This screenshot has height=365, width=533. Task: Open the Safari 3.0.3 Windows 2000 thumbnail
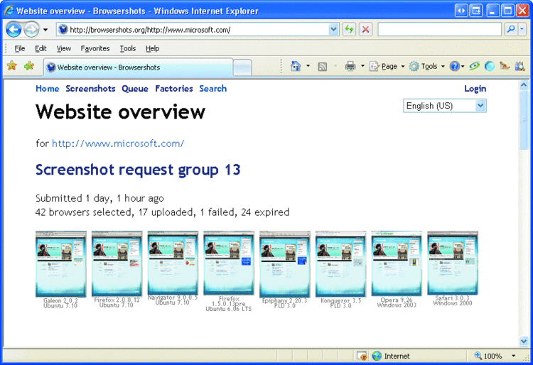[x=453, y=263]
